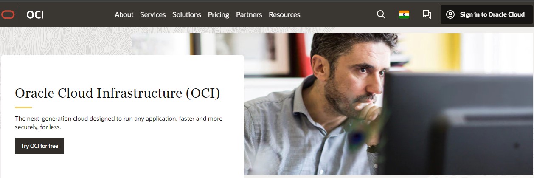The width and height of the screenshot is (534, 178).
Task: Expand the Services navigation menu
Action: 153,14
